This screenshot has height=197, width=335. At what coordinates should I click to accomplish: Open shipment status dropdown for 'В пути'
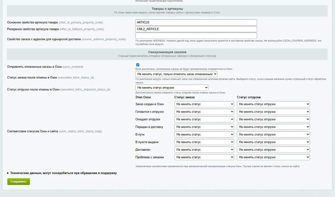(x=273, y=135)
